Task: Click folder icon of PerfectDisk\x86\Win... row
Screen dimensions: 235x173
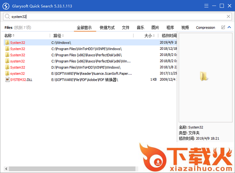Action: pos(7,61)
